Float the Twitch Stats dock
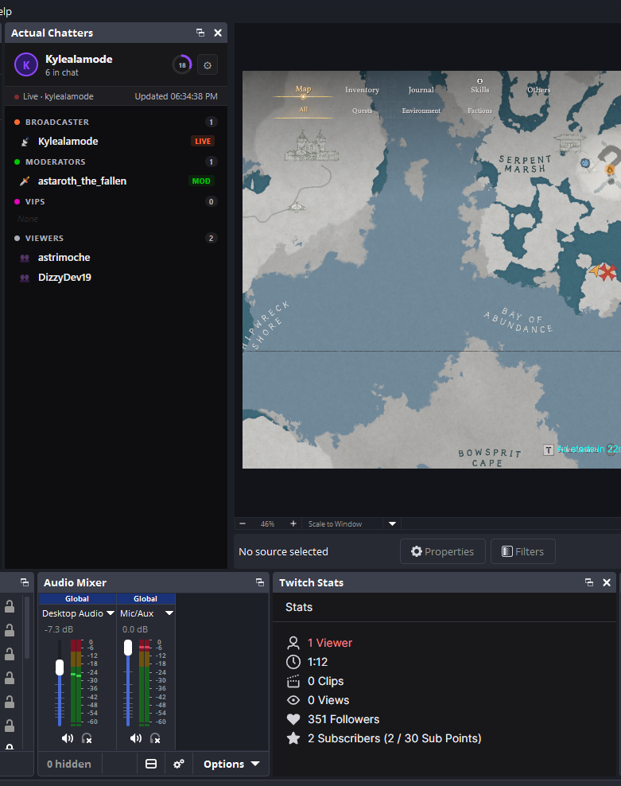 pos(589,582)
